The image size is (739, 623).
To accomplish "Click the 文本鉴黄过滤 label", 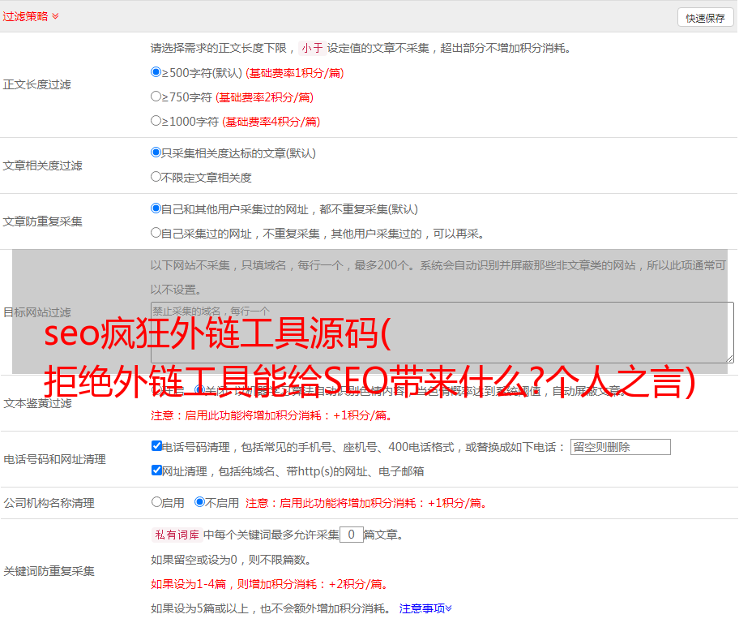I will pos(38,403).
